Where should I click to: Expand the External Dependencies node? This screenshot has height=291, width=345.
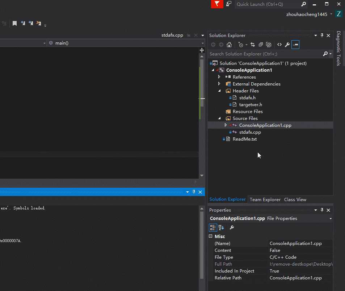tap(219, 84)
